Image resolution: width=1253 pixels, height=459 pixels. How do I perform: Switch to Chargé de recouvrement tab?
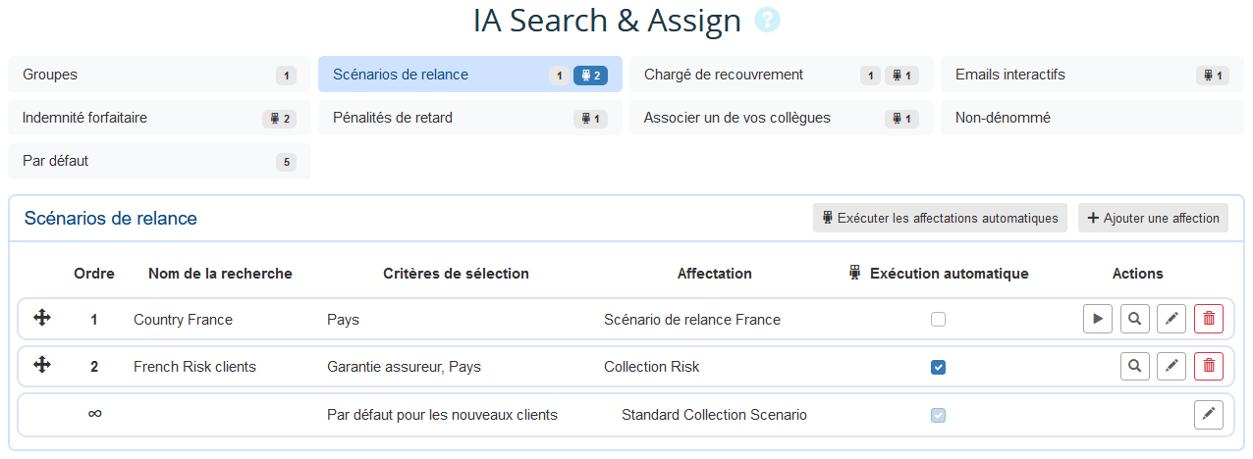pos(781,75)
